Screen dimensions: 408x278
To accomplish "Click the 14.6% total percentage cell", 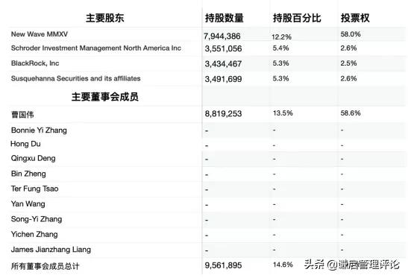I will [283, 265].
